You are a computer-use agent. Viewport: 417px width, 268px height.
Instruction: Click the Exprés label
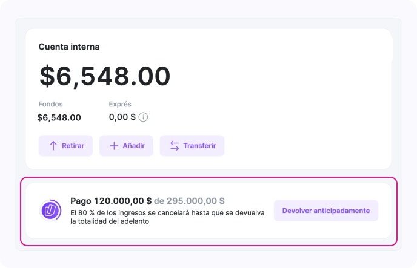120,104
